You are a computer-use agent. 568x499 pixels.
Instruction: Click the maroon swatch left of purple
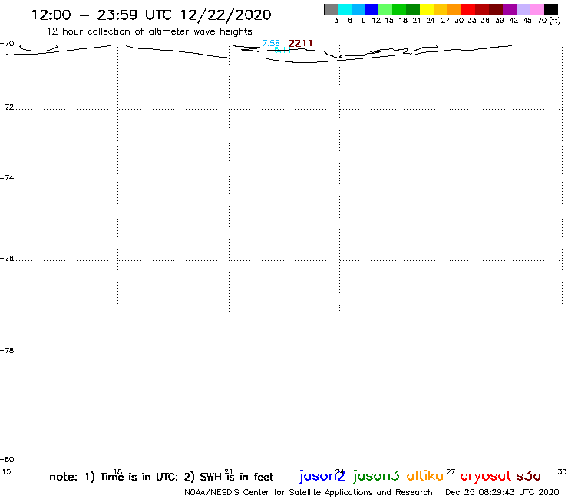(x=496, y=9)
